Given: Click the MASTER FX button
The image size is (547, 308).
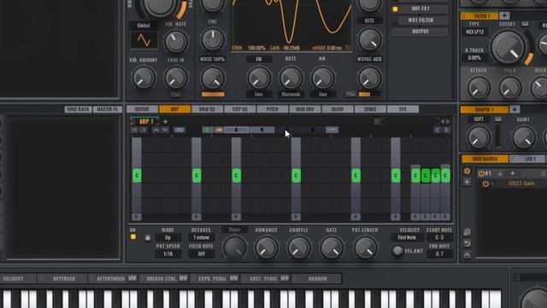Looking at the screenshot, I should tap(108, 110).
